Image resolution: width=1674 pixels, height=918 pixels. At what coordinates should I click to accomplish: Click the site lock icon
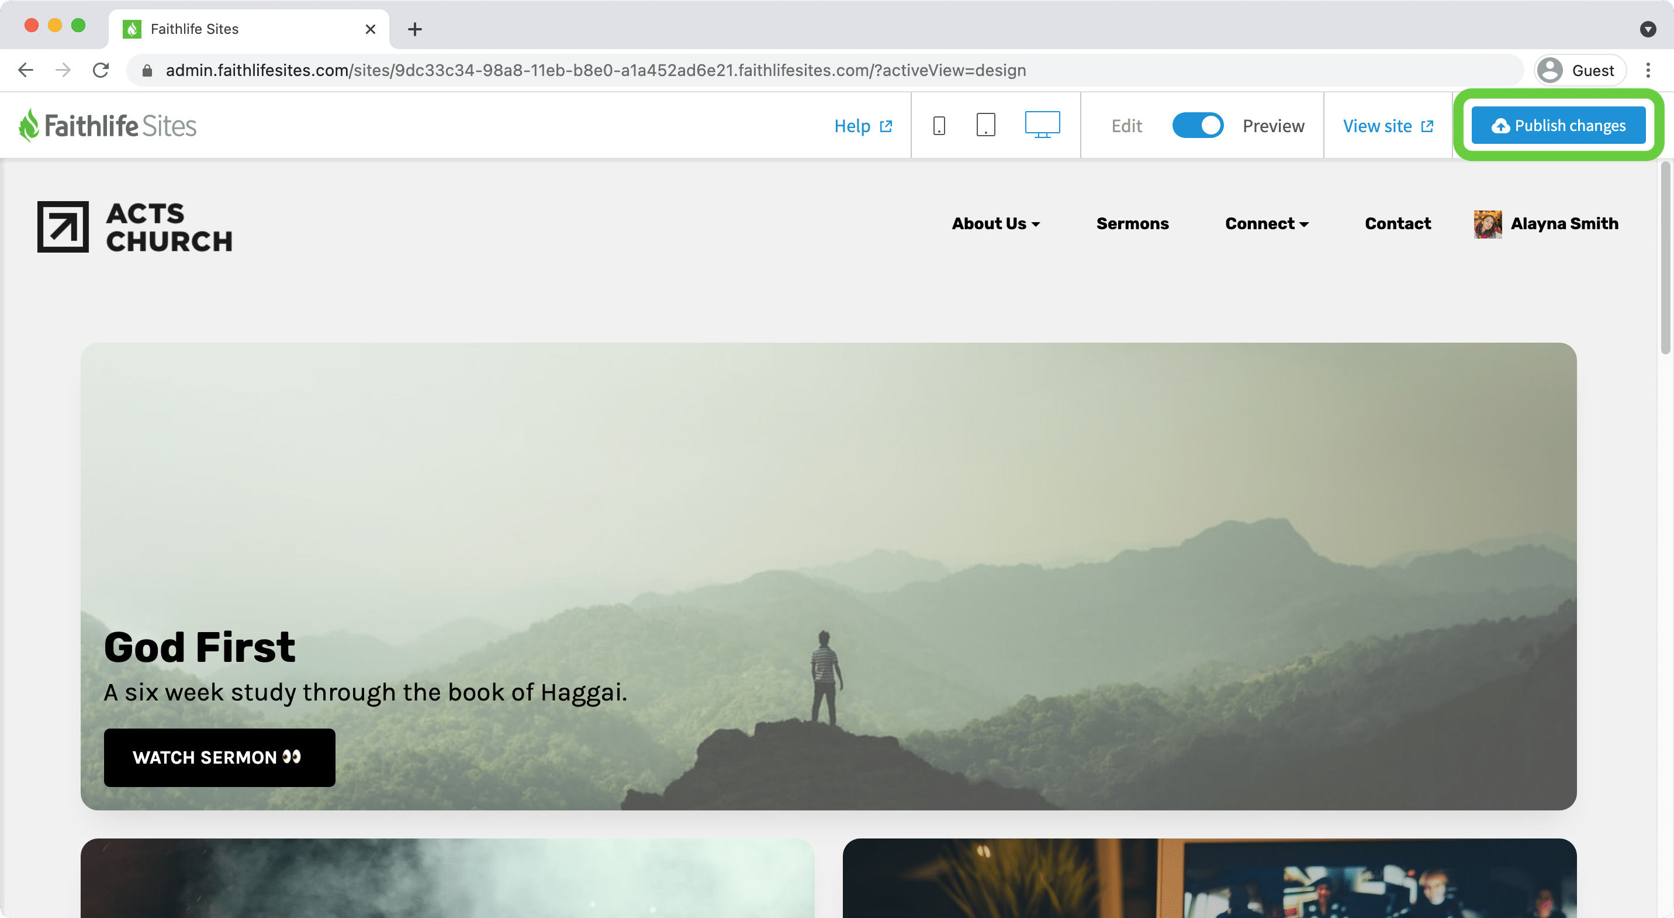pyautogui.click(x=147, y=70)
